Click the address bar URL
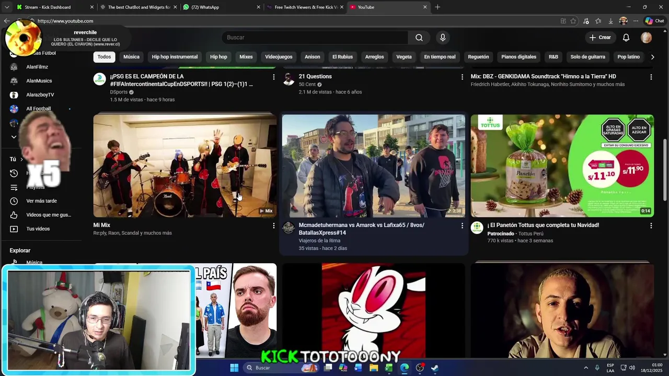The image size is (669, 376). click(65, 21)
